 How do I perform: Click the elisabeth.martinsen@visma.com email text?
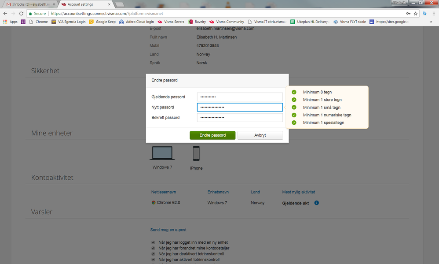(225, 28)
